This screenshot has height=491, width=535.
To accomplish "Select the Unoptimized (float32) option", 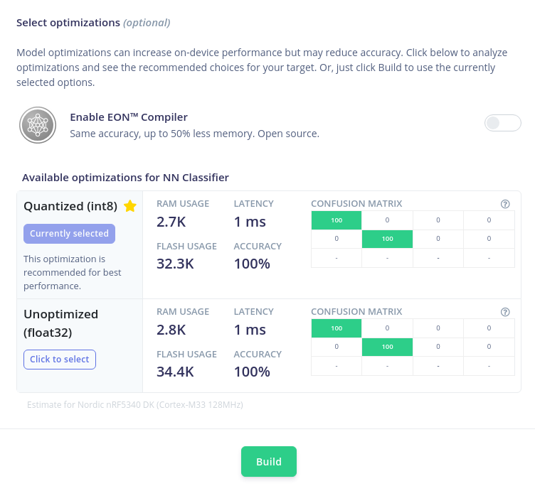I will [60, 360].
